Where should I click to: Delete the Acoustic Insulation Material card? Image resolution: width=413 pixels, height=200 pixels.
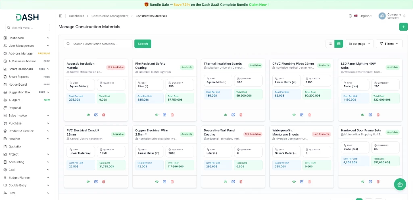click(x=104, y=115)
